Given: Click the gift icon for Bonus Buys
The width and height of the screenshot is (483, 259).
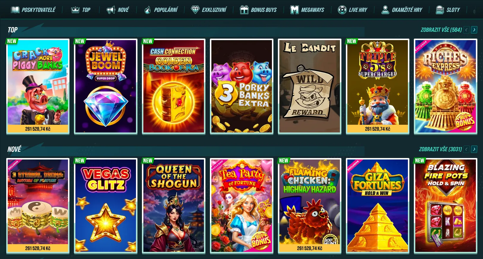Looking at the screenshot, I should click(x=244, y=10).
